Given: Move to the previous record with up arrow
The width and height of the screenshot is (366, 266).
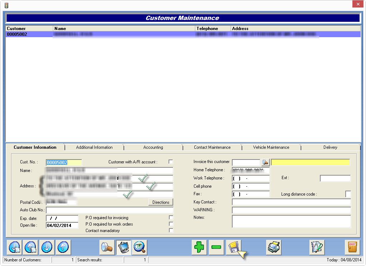Looking at the screenshot, I should click(x=63, y=247).
